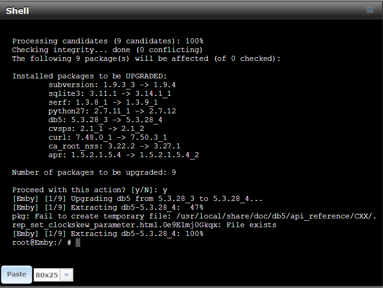
Task: Click the 'Installed packages to be UPGRADED' heading
Action: point(89,76)
